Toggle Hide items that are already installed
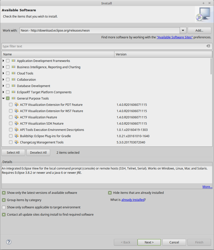 coord(110,193)
